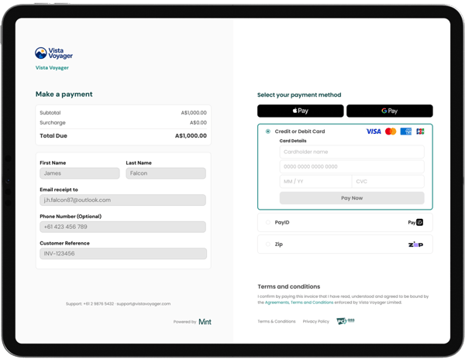Click the First Name field with James
This screenshot has height=359, width=465.
point(80,173)
